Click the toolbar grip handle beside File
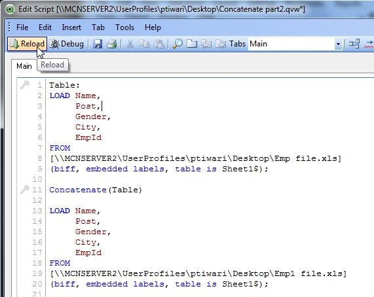374x297 pixels. (x=9, y=27)
